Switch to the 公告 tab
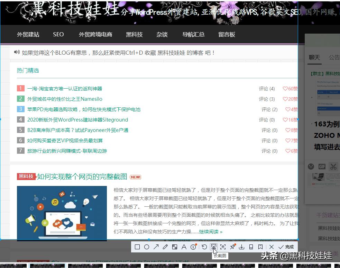The height and width of the screenshot is (268, 340). tap(334, 57)
